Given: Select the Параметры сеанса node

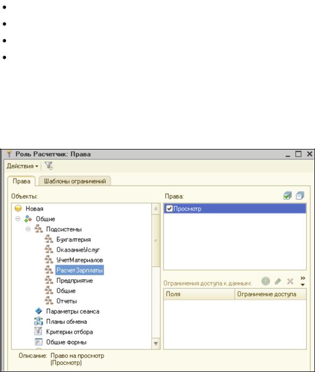Looking at the screenshot, I should pos(72,312).
